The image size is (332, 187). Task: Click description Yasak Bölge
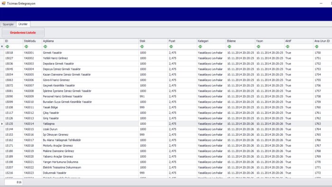pyautogui.click(x=50, y=107)
